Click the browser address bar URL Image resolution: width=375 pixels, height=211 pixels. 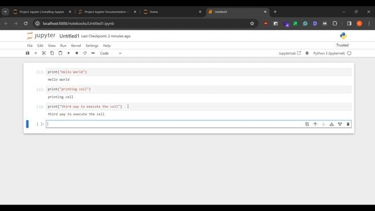coord(79,23)
